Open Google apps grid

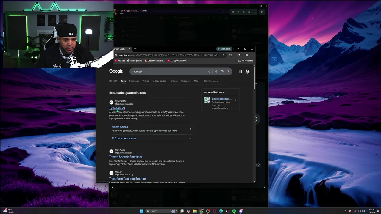(x=241, y=71)
